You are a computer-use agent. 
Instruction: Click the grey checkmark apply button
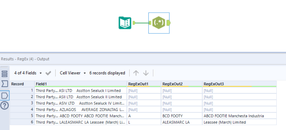[48, 73]
